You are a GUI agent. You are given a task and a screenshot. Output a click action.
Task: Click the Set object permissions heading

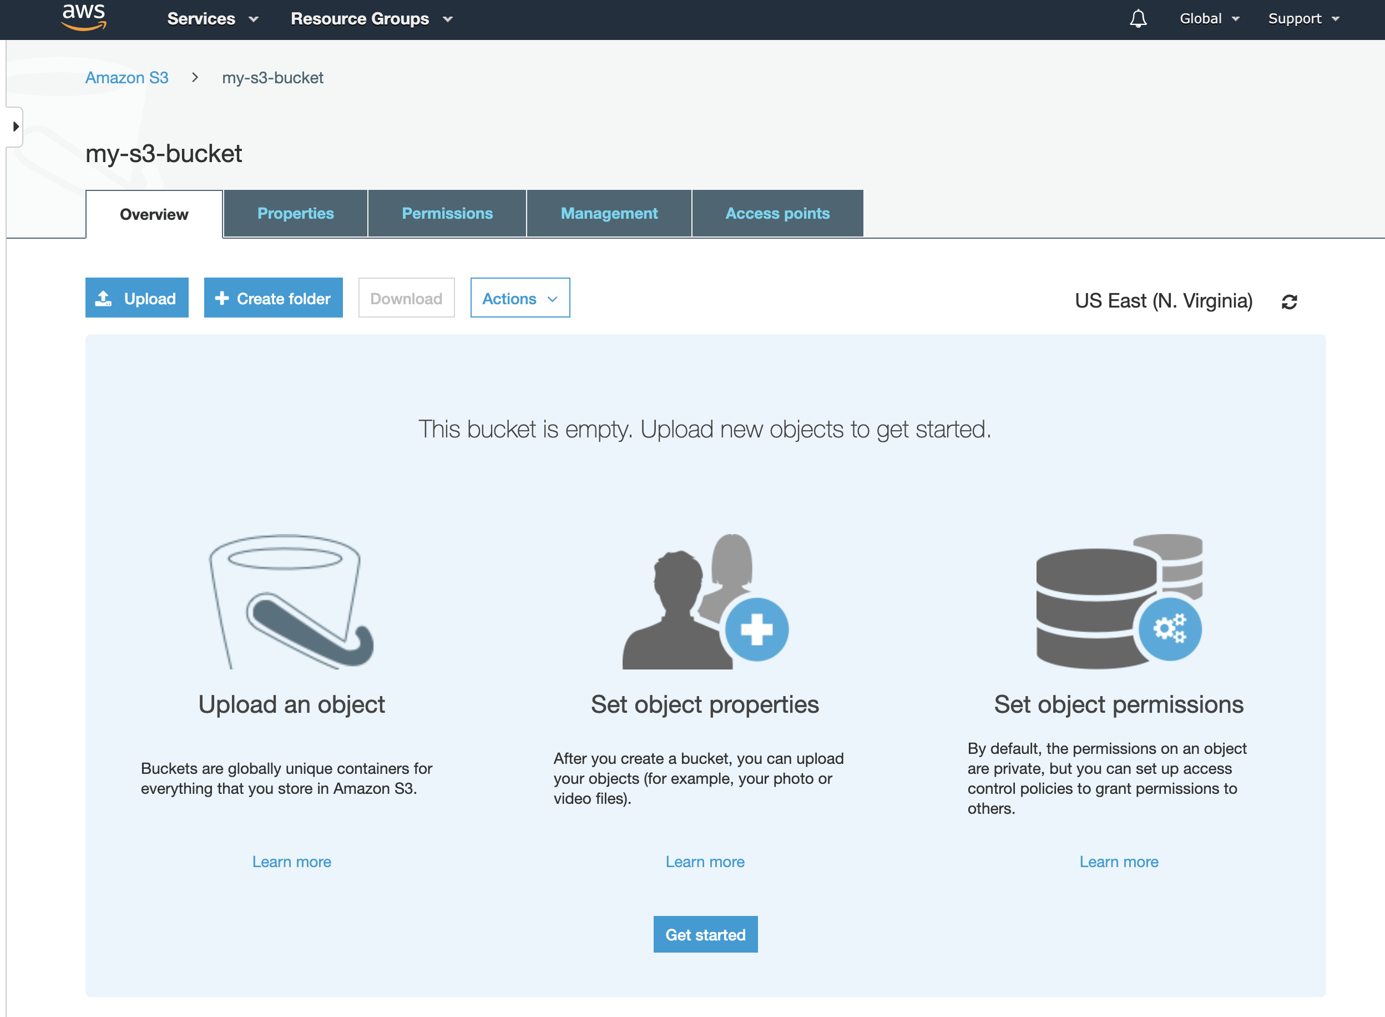[x=1119, y=704]
